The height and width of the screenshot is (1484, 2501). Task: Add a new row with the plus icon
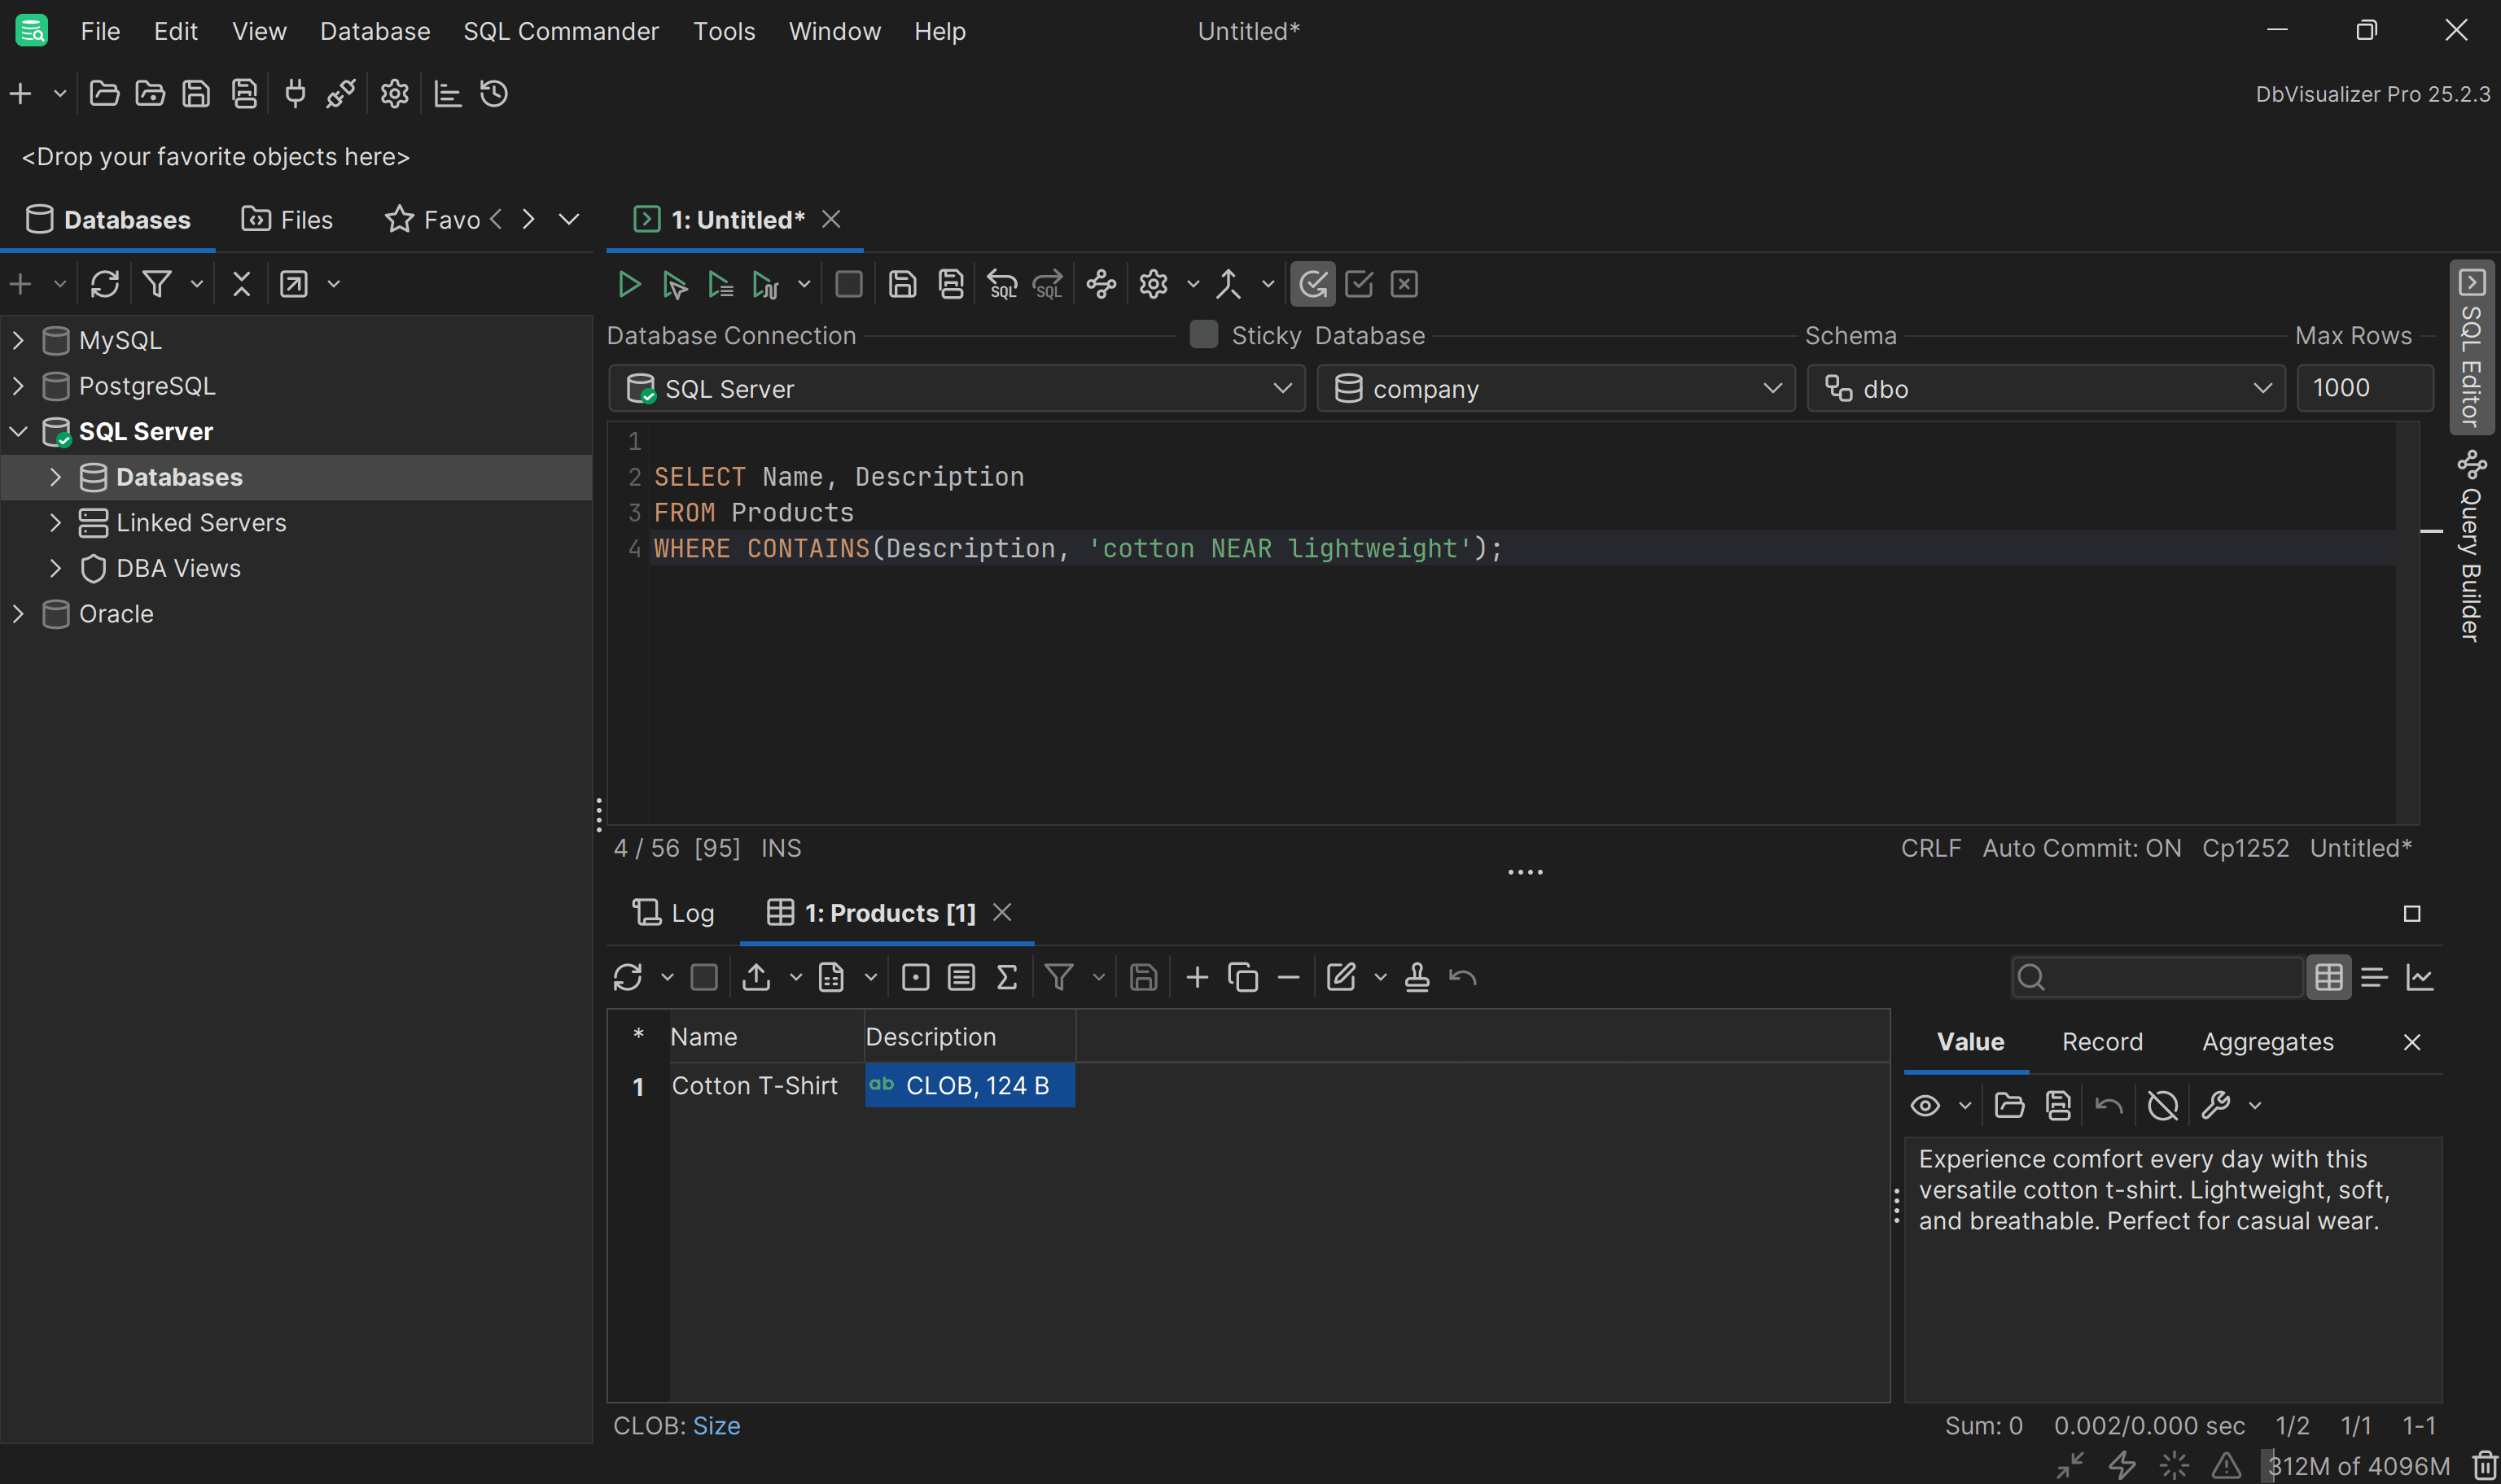pos(1197,977)
